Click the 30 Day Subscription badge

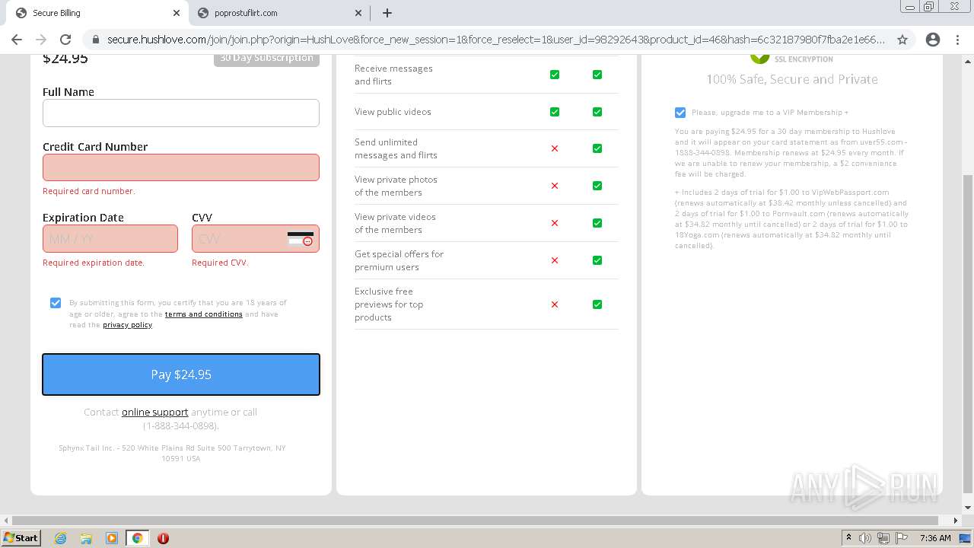[x=266, y=59]
